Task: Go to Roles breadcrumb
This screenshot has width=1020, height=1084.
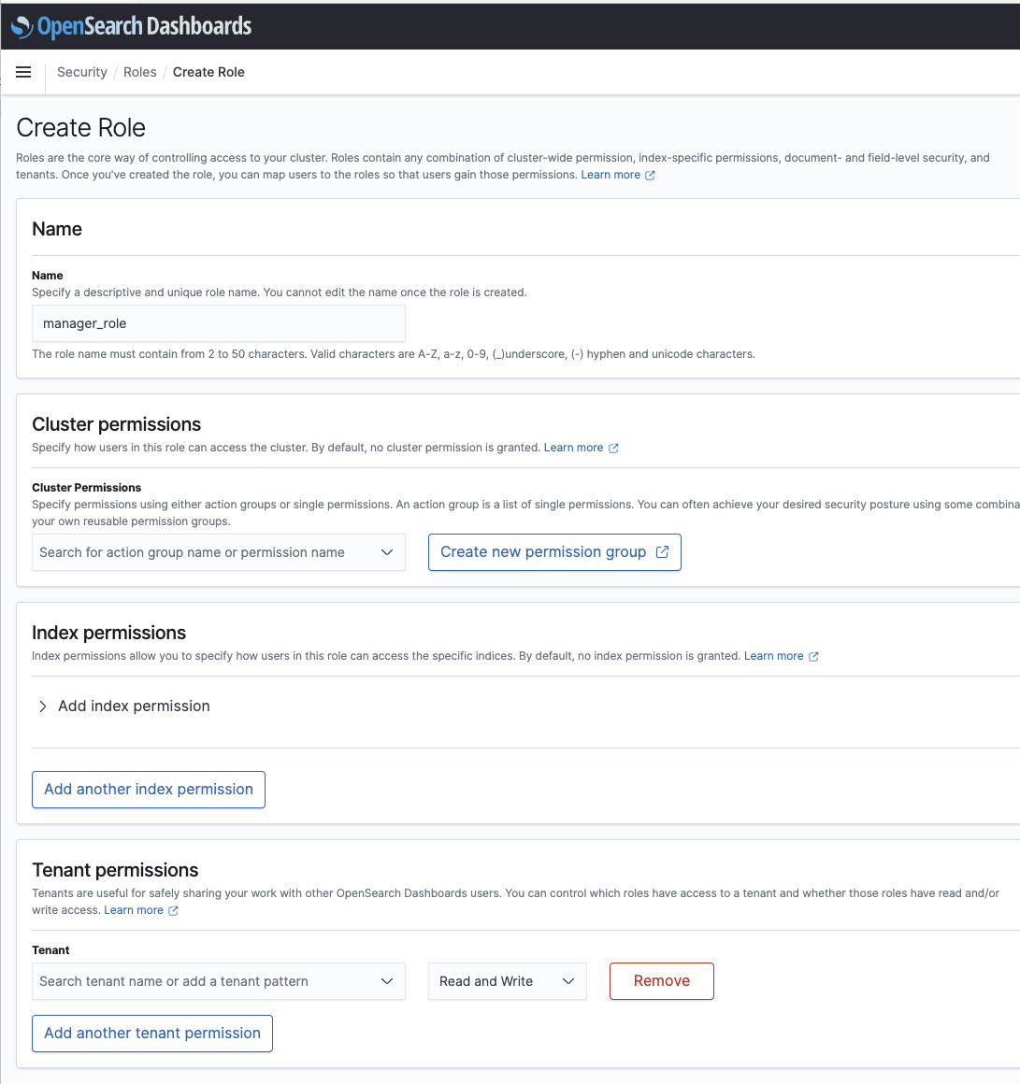Action: pyautogui.click(x=139, y=72)
